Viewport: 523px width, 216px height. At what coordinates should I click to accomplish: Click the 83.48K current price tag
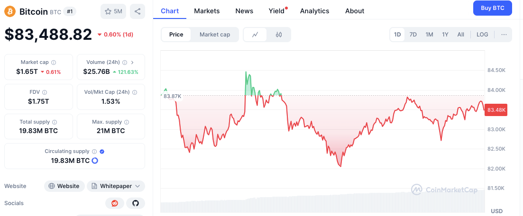pyautogui.click(x=496, y=110)
